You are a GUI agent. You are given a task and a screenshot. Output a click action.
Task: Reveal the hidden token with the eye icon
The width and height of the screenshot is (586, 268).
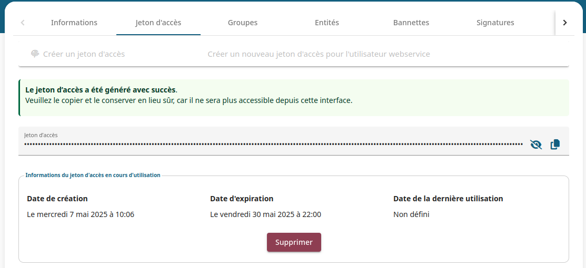pos(536,145)
